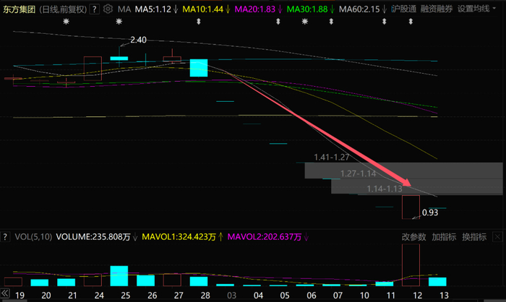
Task: Select 换指标 to switch indicator
Action: click(x=476, y=236)
